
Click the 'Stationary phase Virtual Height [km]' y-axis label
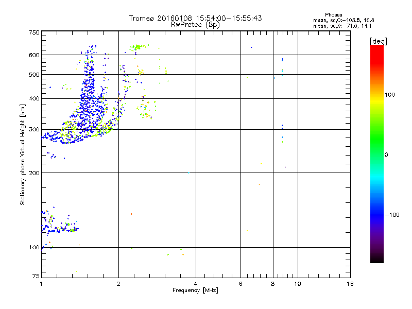click(23, 155)
